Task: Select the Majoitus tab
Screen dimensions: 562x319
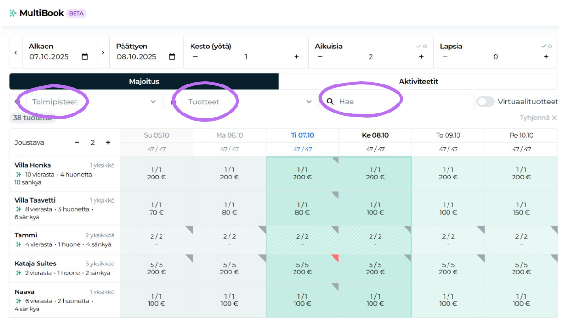Action: 144,82
